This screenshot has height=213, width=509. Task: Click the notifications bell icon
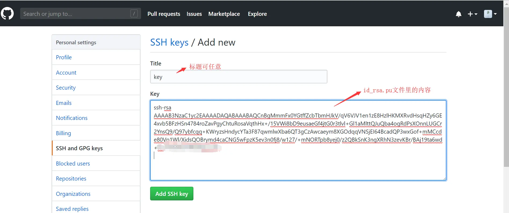pos(459,14)
